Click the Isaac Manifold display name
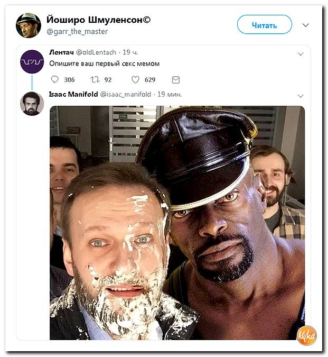The image size is (328, 357). (x=73, y=94)
